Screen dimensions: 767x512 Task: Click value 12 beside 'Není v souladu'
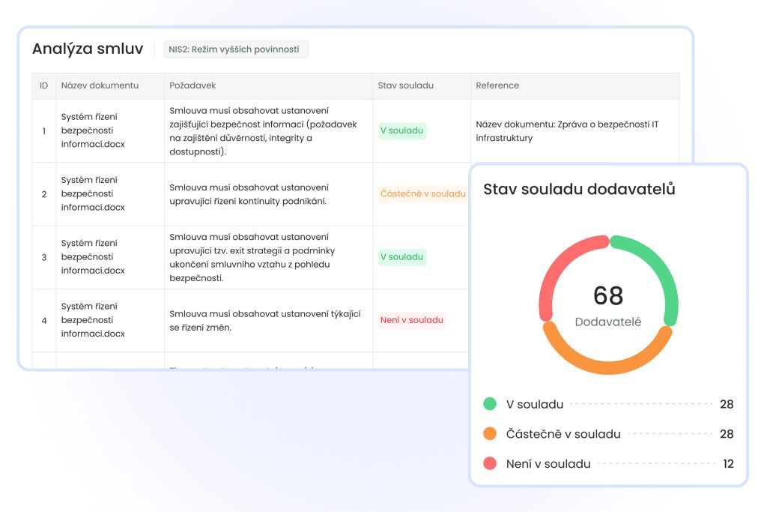click(728, 464)
